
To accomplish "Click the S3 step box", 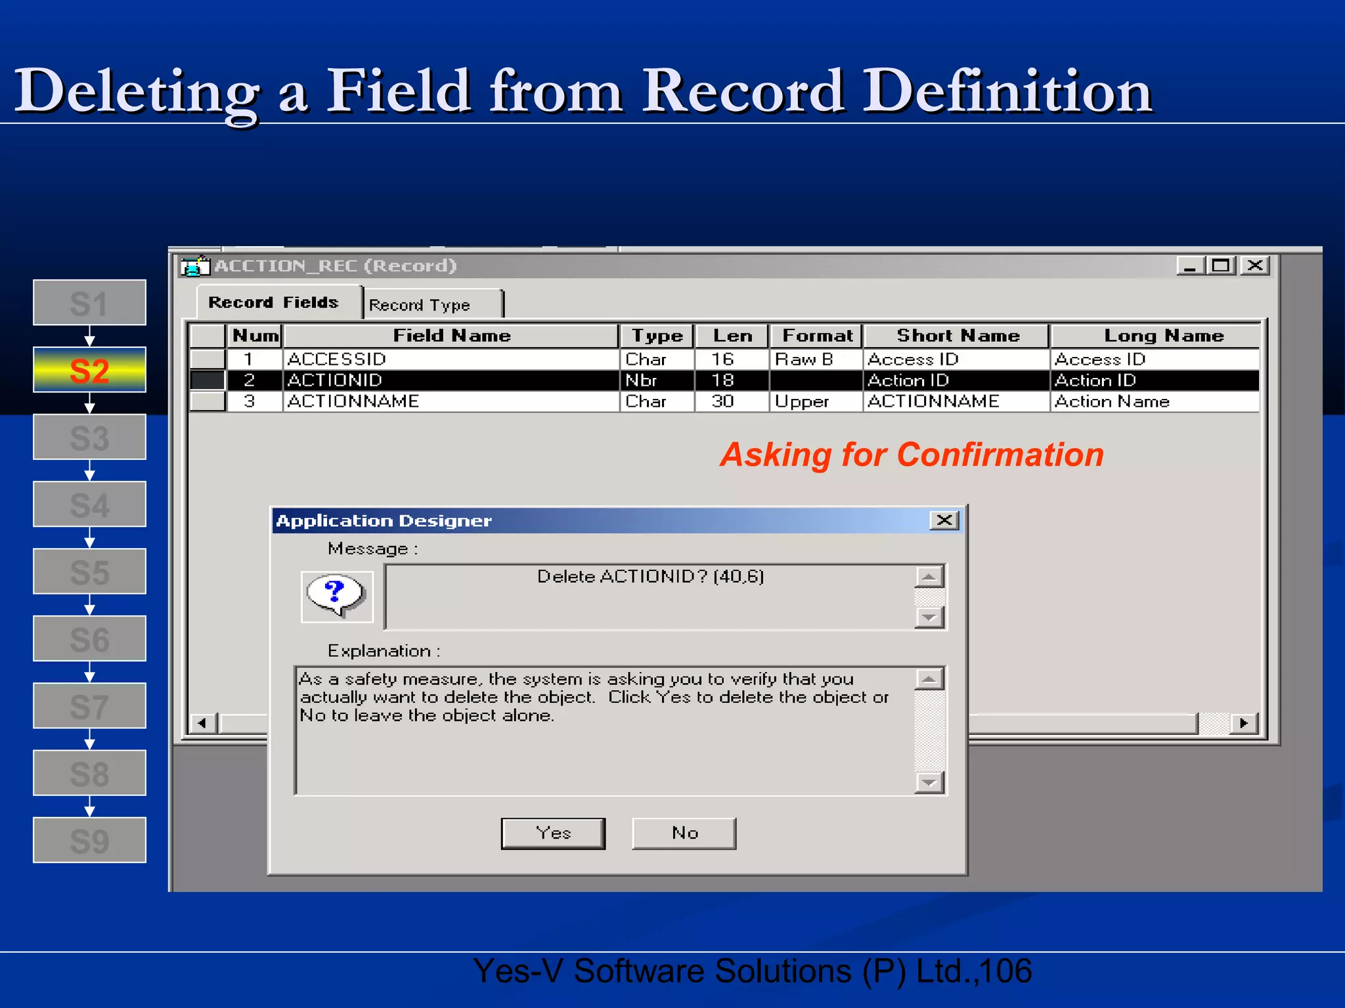I will 90,437.
